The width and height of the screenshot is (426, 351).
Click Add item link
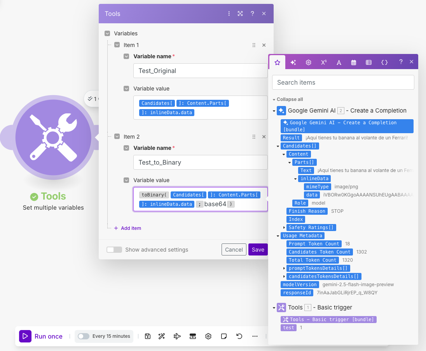pyautogui.click(x=127, y=228)
